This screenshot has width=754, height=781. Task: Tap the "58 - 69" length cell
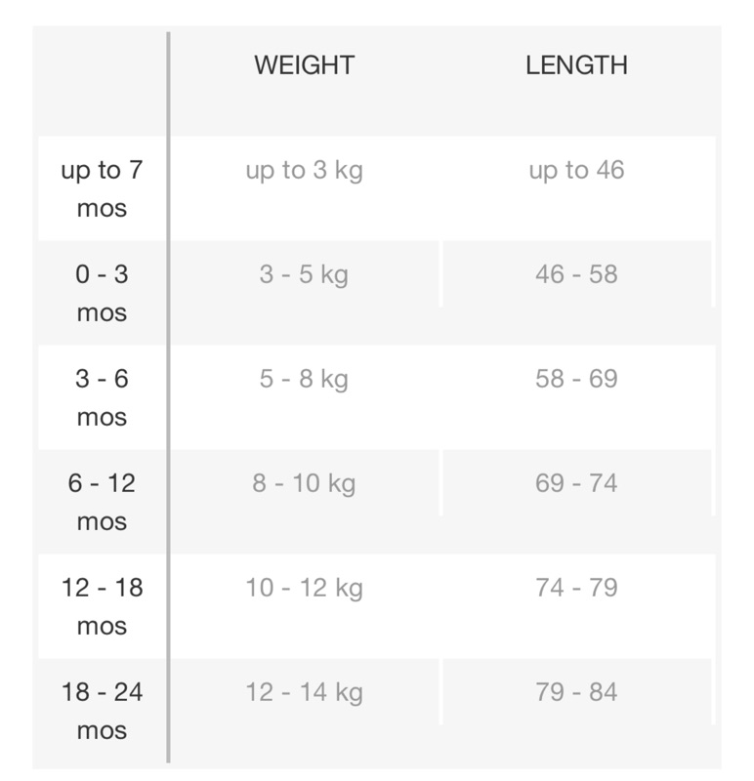576,379
